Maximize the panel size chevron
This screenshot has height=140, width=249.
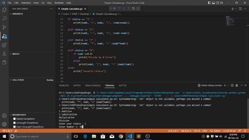(x=241, y=86)
